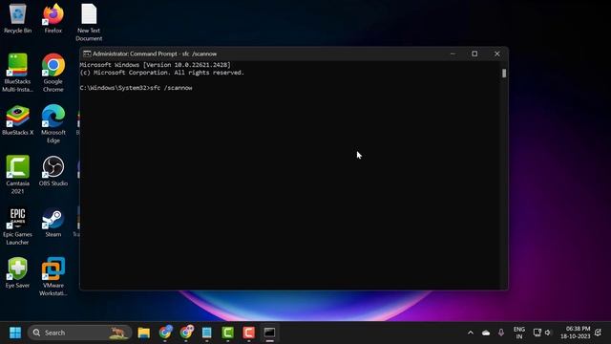611x344 pixels.
Task: Open volume speaker tray icon
Action: (548, 333)
